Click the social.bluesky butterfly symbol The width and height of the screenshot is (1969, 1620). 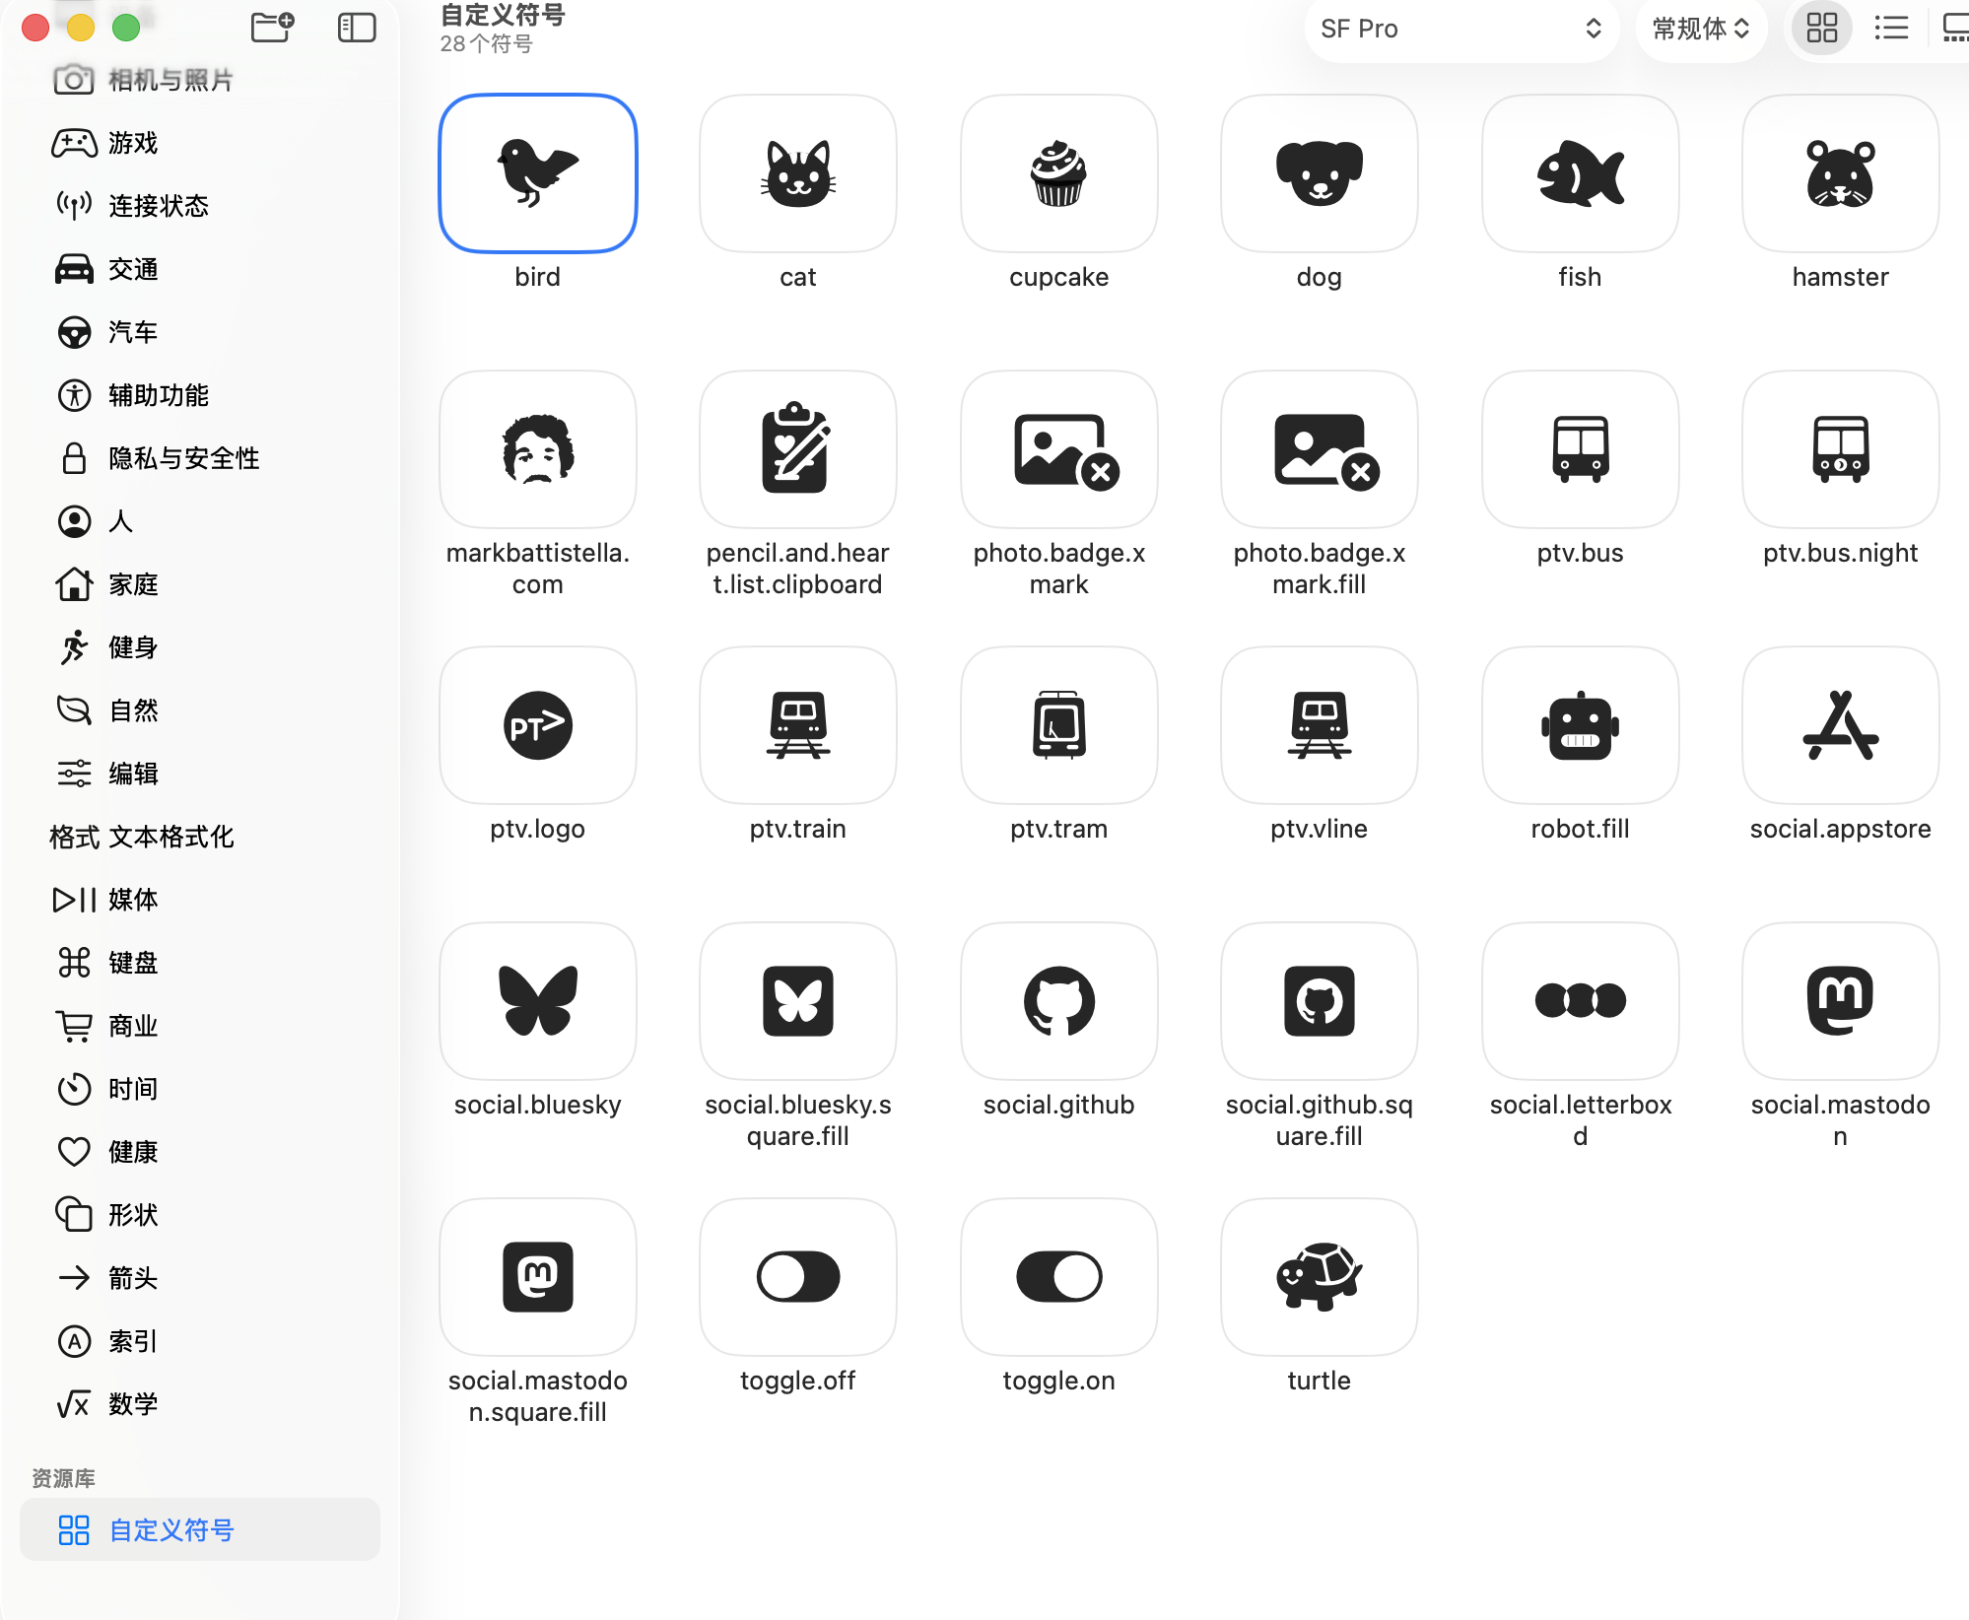[x=537, y=1001]
